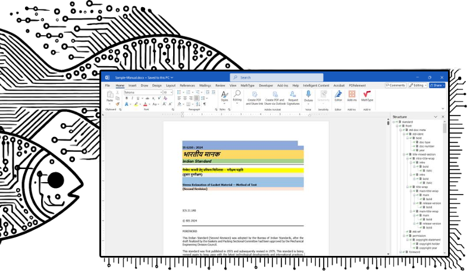Toggle Italic formatting in the ribbon
476x272 pixels.
point(132,98)
